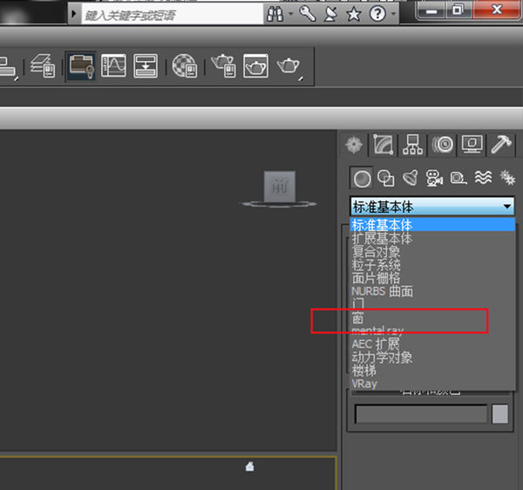Switch to the Hierarchy panel tab

412,145
